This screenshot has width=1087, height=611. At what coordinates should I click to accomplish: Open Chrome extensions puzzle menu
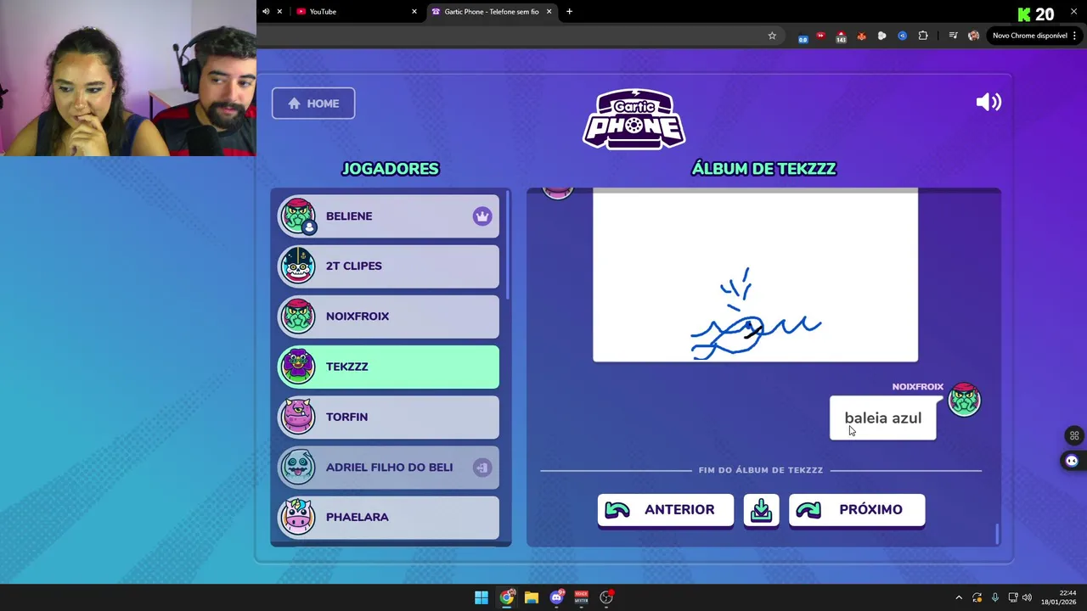(923, 36)
